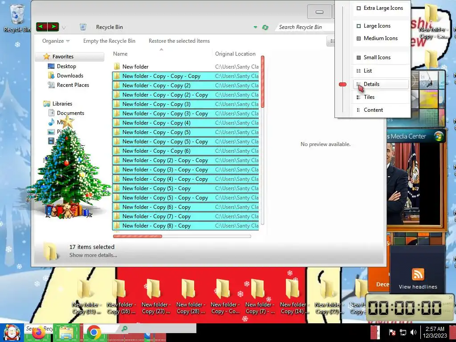Open File Explorer taskbar icon
This screenshot has width=456, height=342.
click(67, 333)
